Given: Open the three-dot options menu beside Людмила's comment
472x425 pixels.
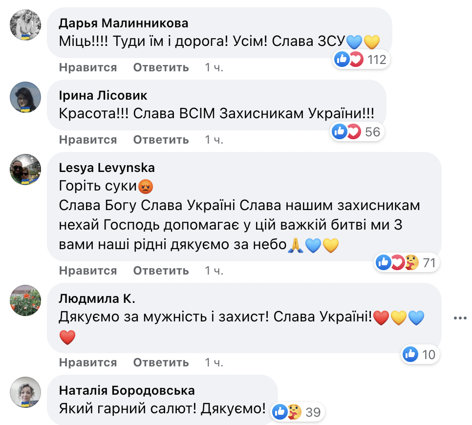Looking at the screenshot, I should point(460,318).
